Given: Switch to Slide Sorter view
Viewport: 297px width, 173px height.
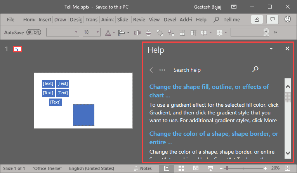Looking at the screenshot, I should pyautogui.click(x=181, y=168).
